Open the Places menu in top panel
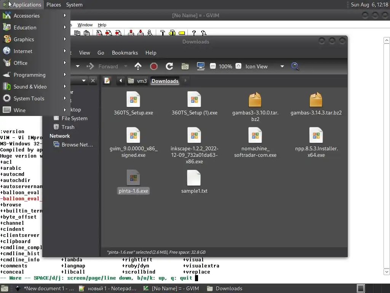Image resolution: width=390 pixels, height=293 pixels. click(x=53, y=5)
